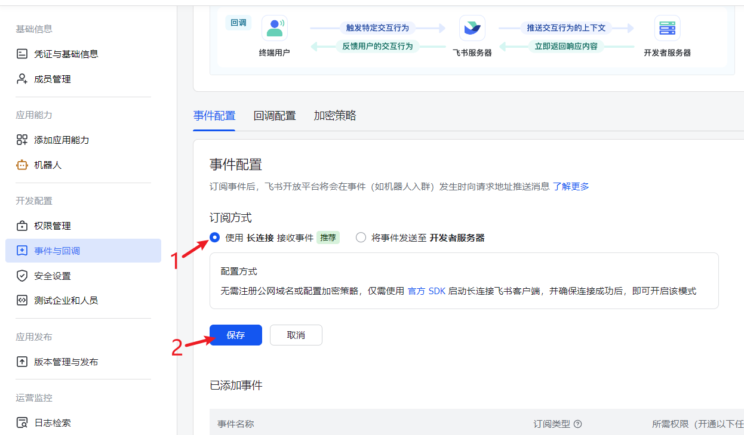Click the 添加应用能力 grid icon
Image resolution: width=744 pixels, height=435 pixels.
[22, 140]
